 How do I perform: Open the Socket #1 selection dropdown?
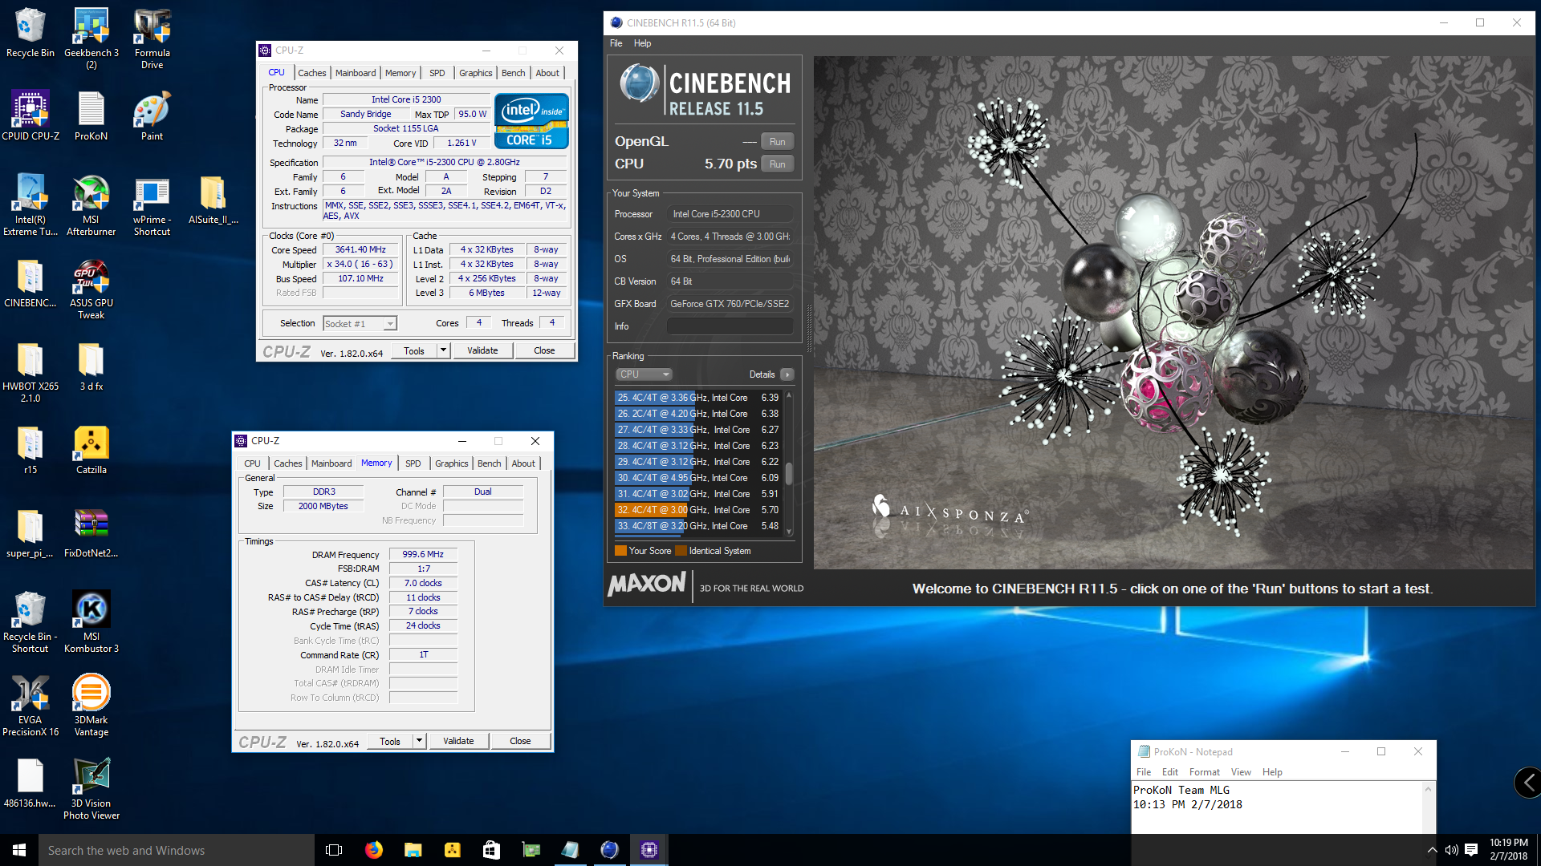tap(360, 324)
